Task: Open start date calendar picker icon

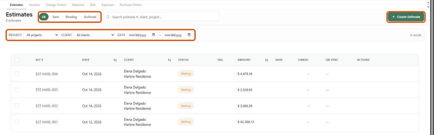Action: 154,35
